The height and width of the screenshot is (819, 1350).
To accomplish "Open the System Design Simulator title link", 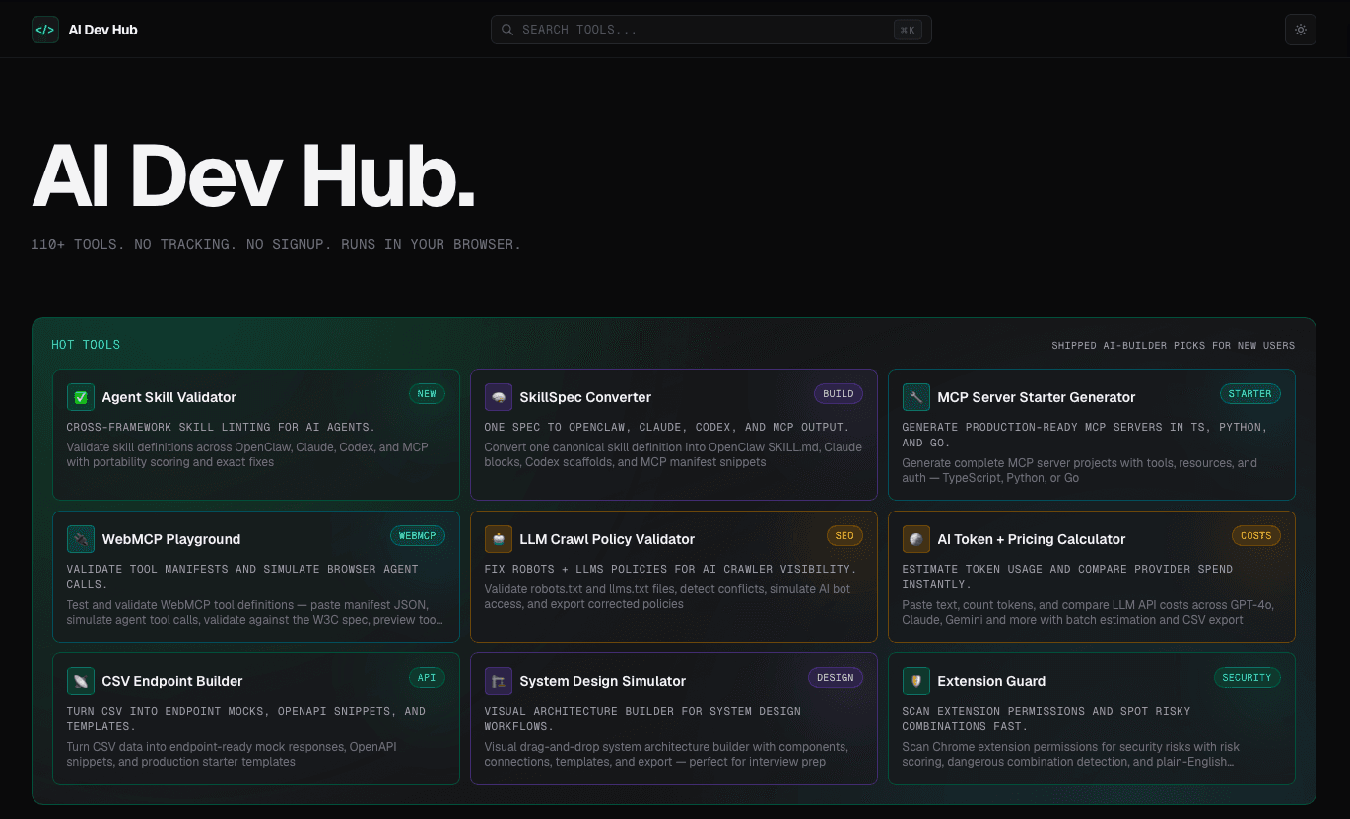I will point(602,681).
